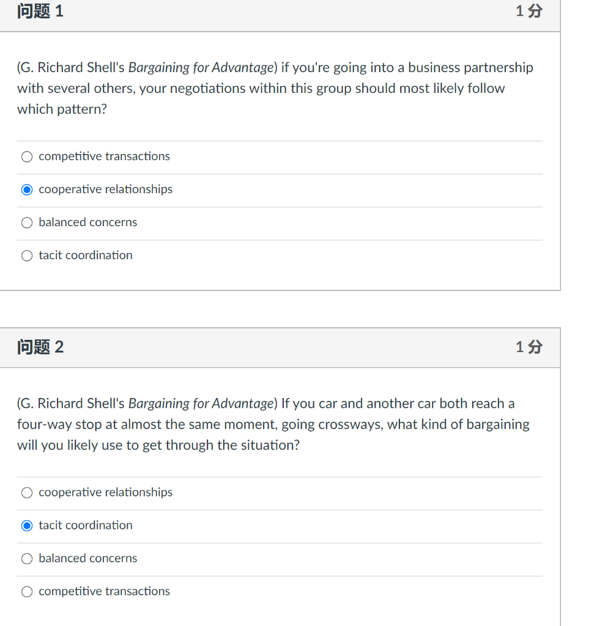The width and height of the screenshot is (597, 626).
Task: Click the "tacit coordination" label text in question 1
Action: click(x=86, y=256)
